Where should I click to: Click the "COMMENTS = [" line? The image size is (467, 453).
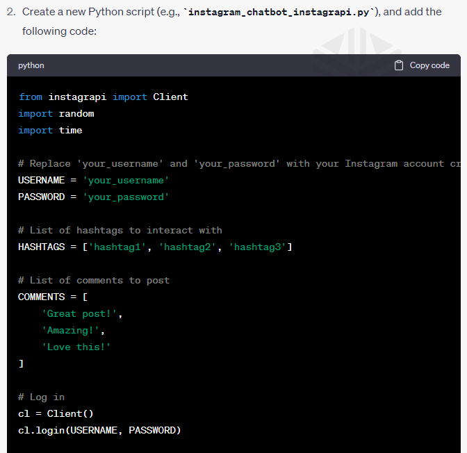[53, 297]
